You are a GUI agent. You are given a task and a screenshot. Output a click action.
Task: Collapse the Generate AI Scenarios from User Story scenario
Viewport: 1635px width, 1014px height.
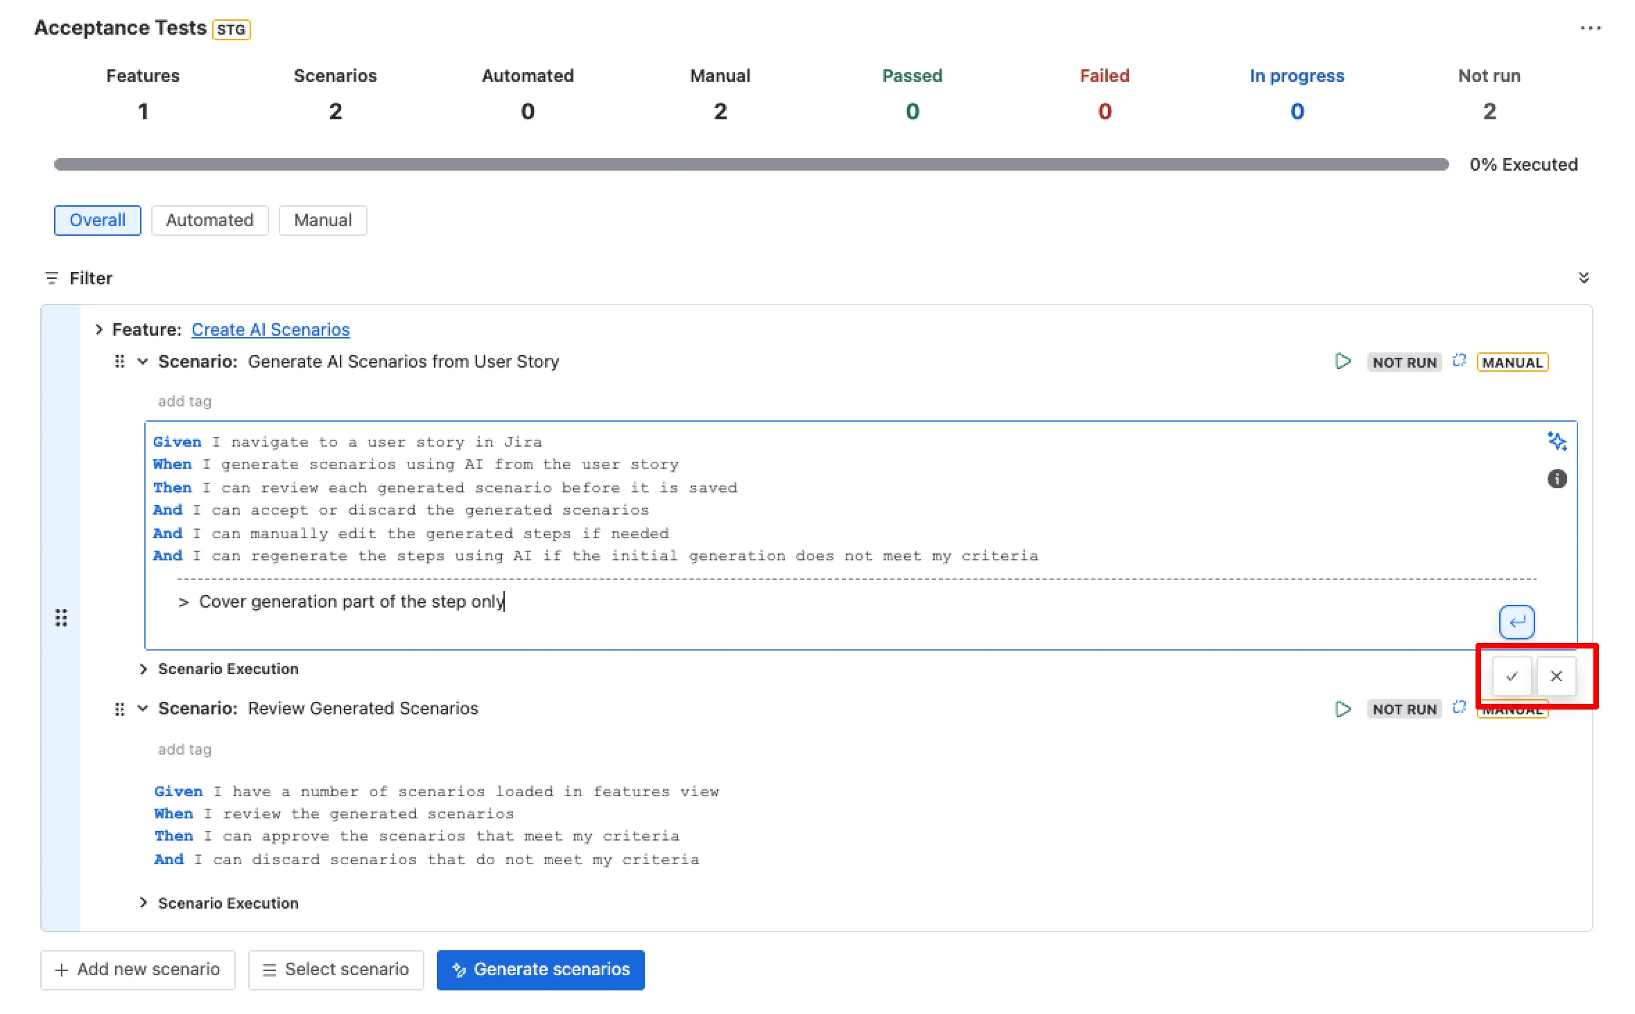point(143,361)
